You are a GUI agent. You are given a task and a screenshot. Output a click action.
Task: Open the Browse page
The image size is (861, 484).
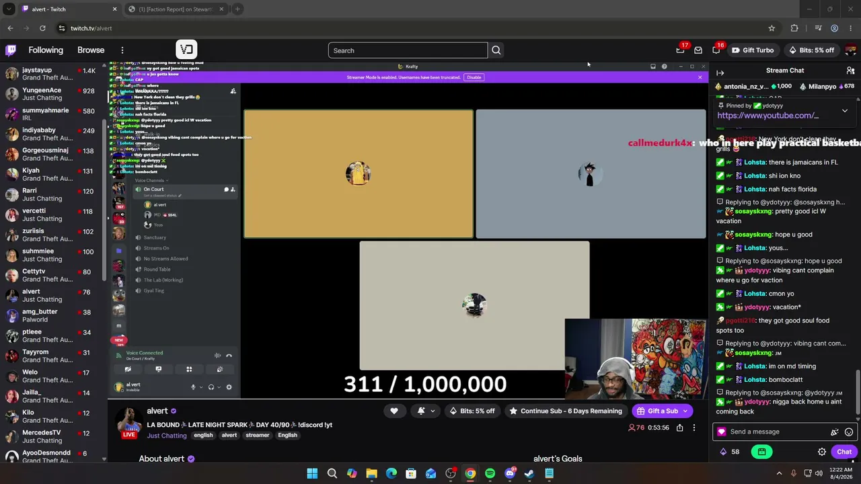tap(91, 50)
